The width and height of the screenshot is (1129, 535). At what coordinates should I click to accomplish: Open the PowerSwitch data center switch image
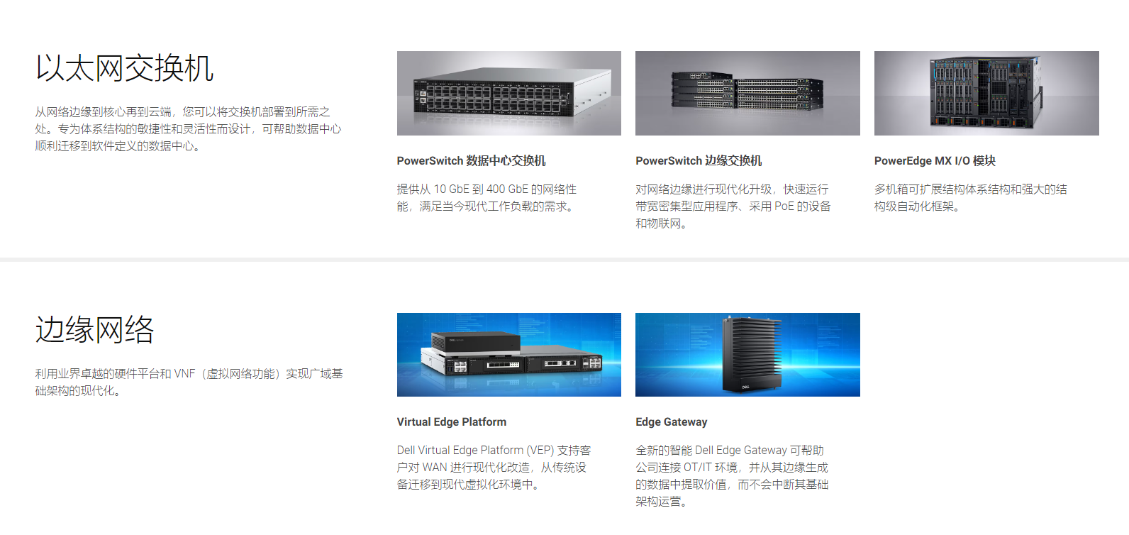coord(508,93)
